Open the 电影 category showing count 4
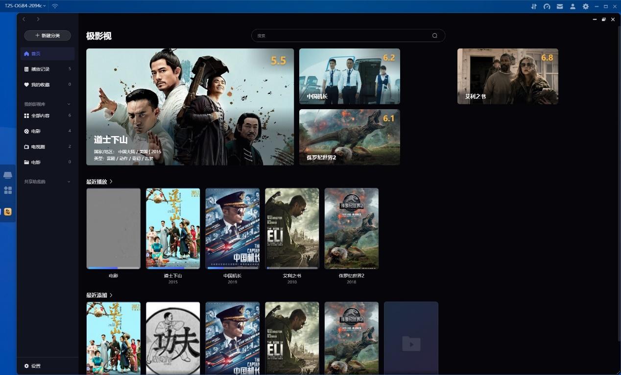 pos(48,131)
